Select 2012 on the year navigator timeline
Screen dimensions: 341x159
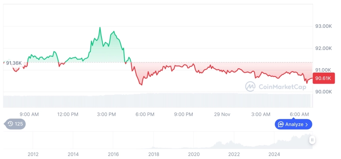(x=33, y=154)
